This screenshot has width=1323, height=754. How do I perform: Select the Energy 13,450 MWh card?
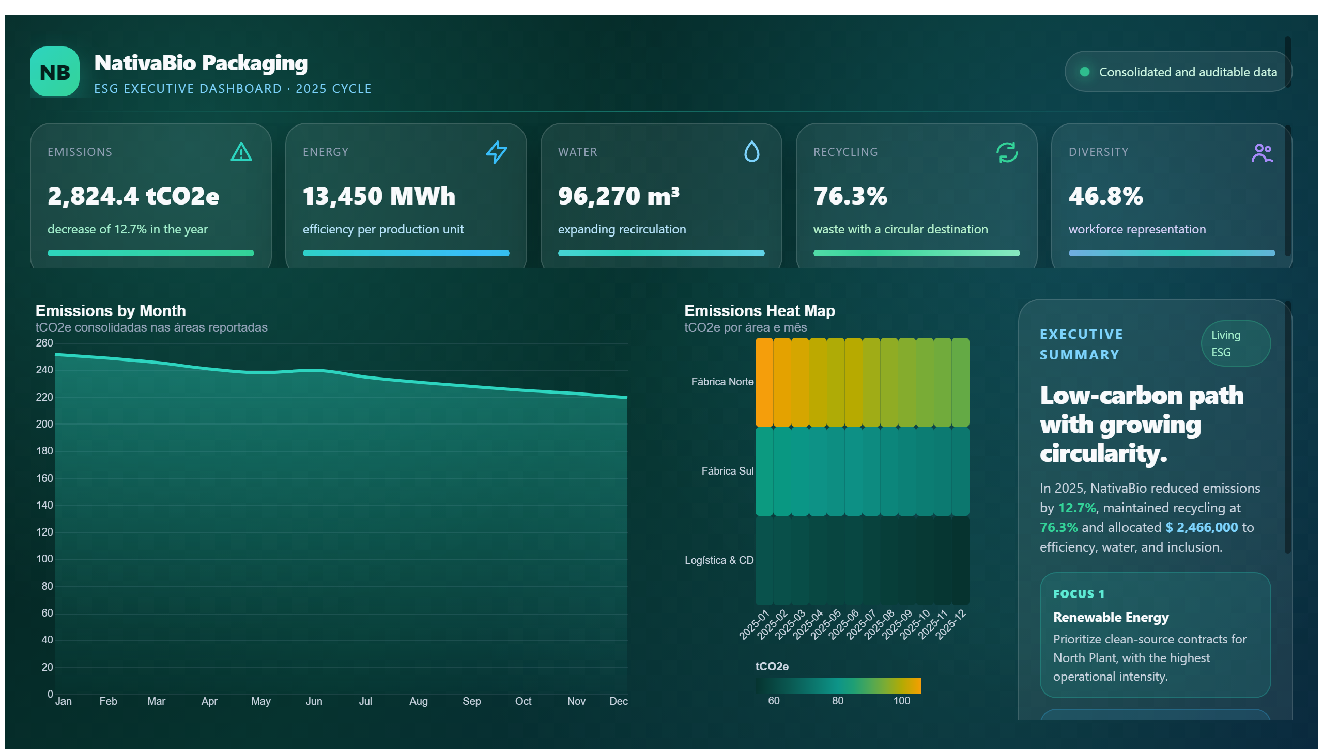tap(406, 195)
